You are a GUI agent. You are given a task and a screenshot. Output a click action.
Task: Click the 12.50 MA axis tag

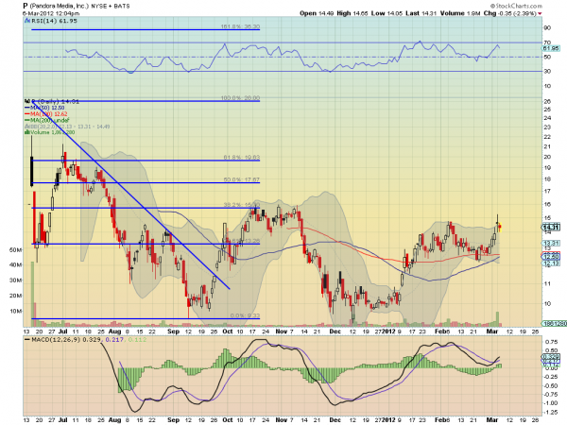point(551,257)
